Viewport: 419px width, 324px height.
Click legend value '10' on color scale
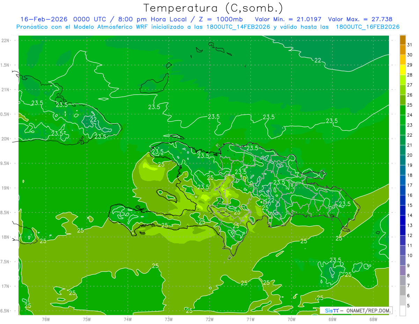point(410,256)
